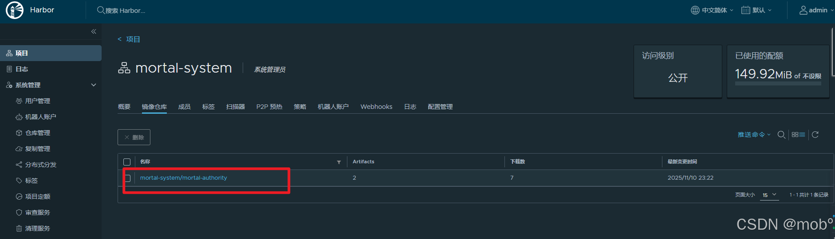Click the 机器人账户 robot icon in sidebar
This screenshot has height=239, width=835.
point(19,117)
